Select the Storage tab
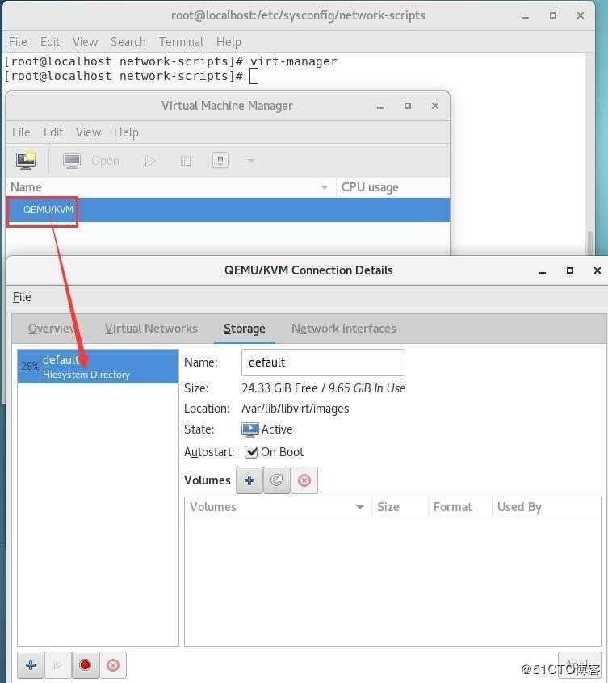This screenshot has width=608, height=683. 245,329
